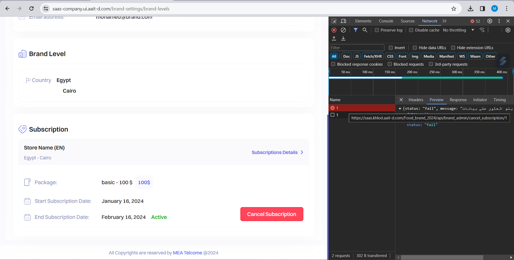Click the export HAR download icon
Viewport: 514px width, 260px height.
(x=343, y=39)
